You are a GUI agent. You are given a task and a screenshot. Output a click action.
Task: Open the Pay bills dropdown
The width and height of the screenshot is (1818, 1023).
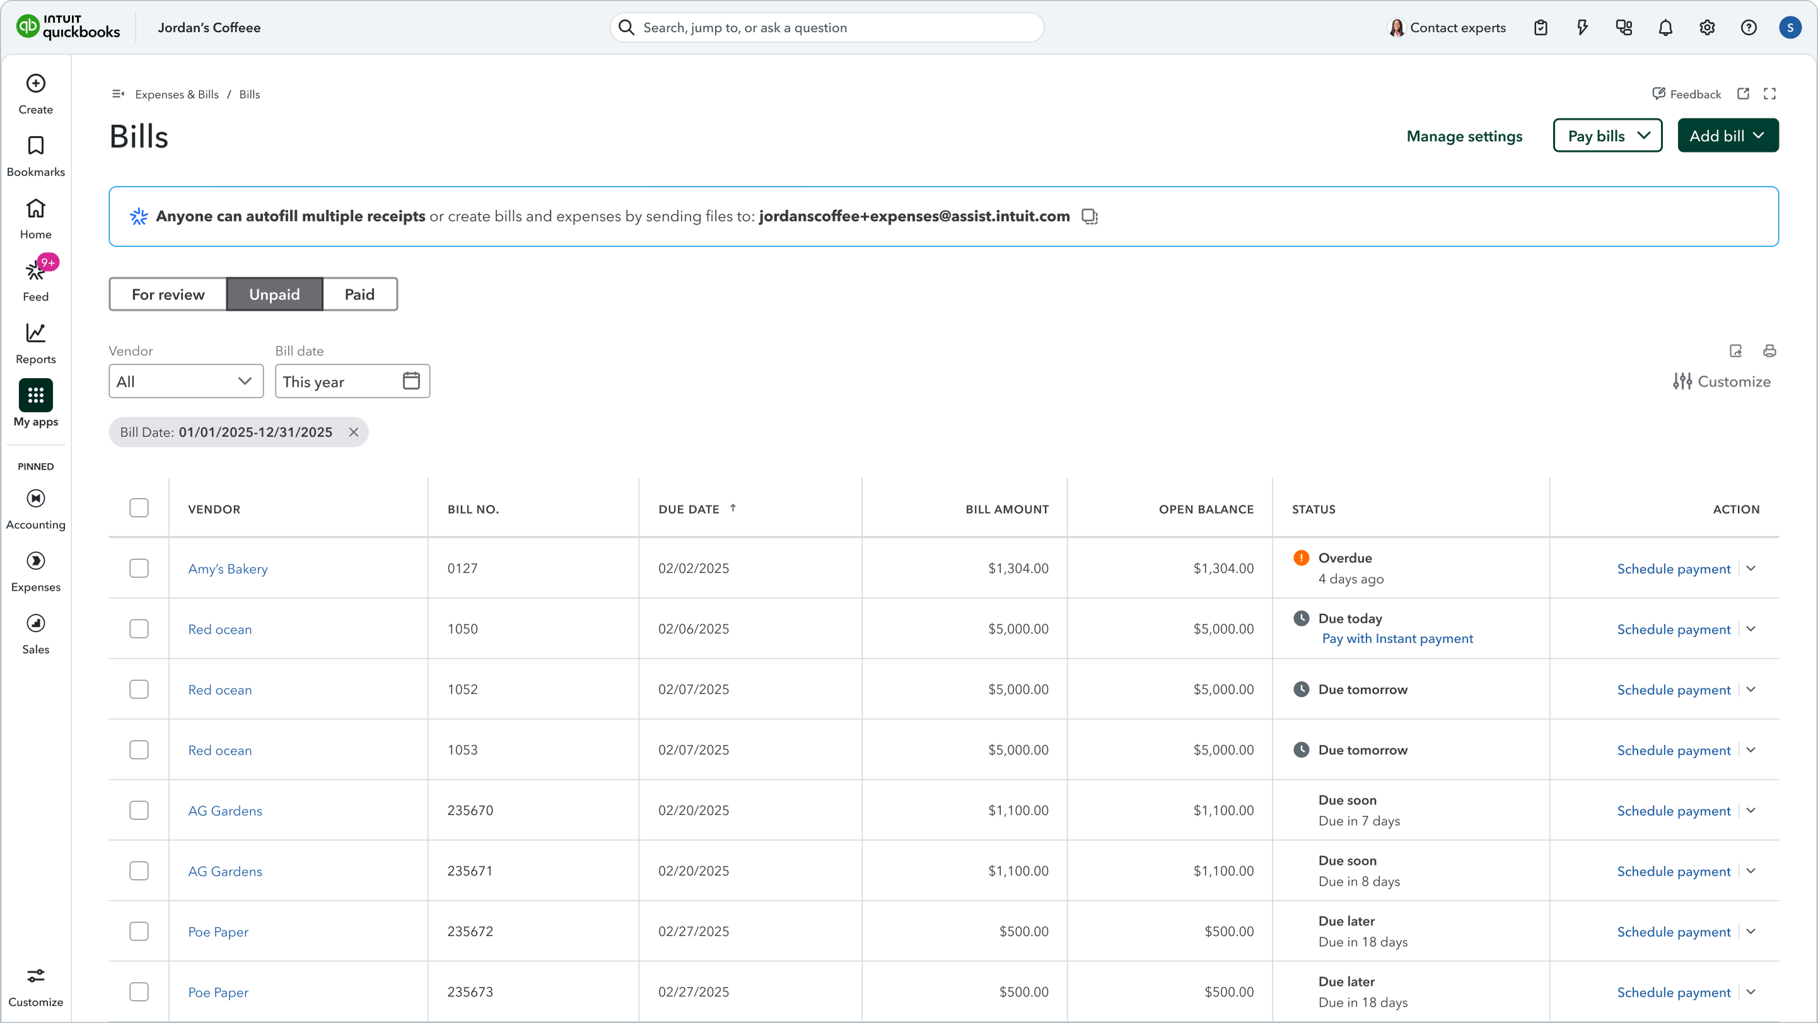(1607, 136)
